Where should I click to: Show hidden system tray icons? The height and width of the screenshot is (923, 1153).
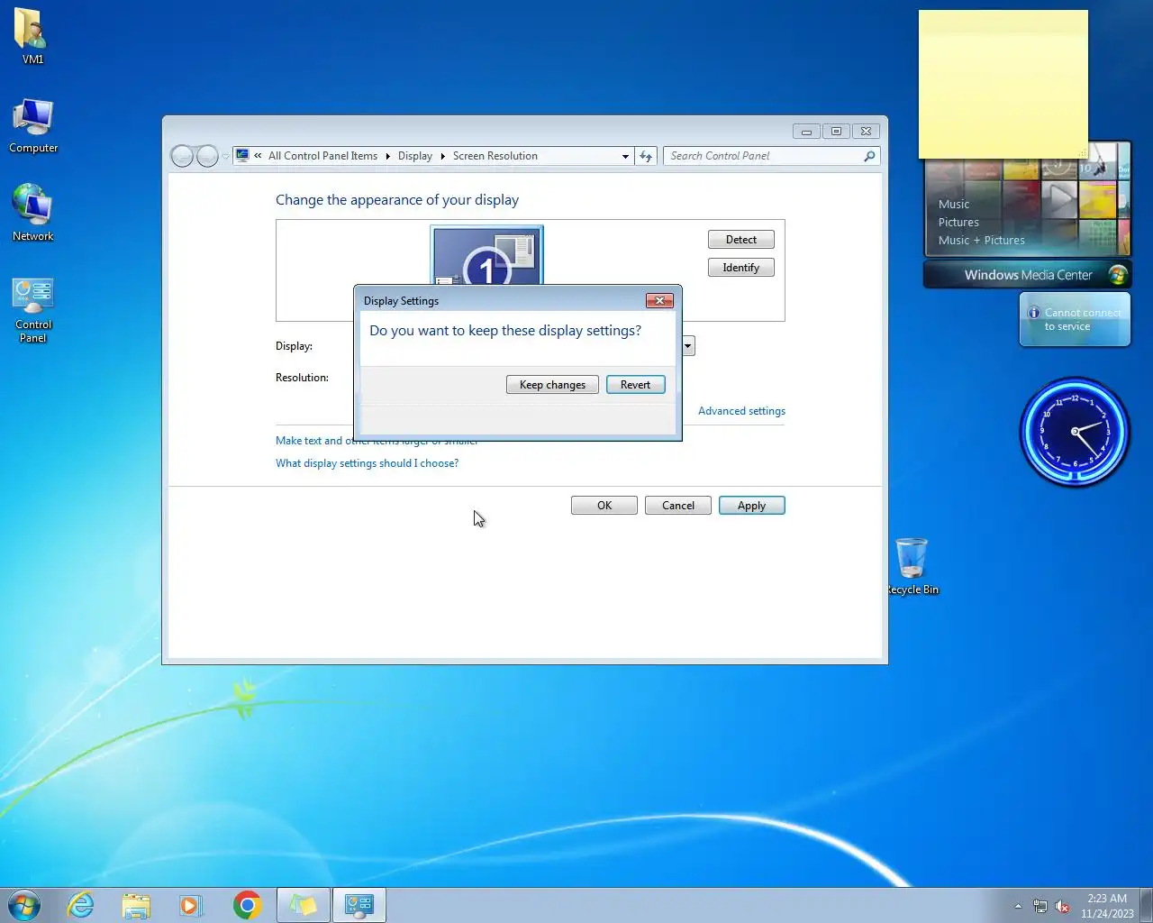(x=1018, y=906)
